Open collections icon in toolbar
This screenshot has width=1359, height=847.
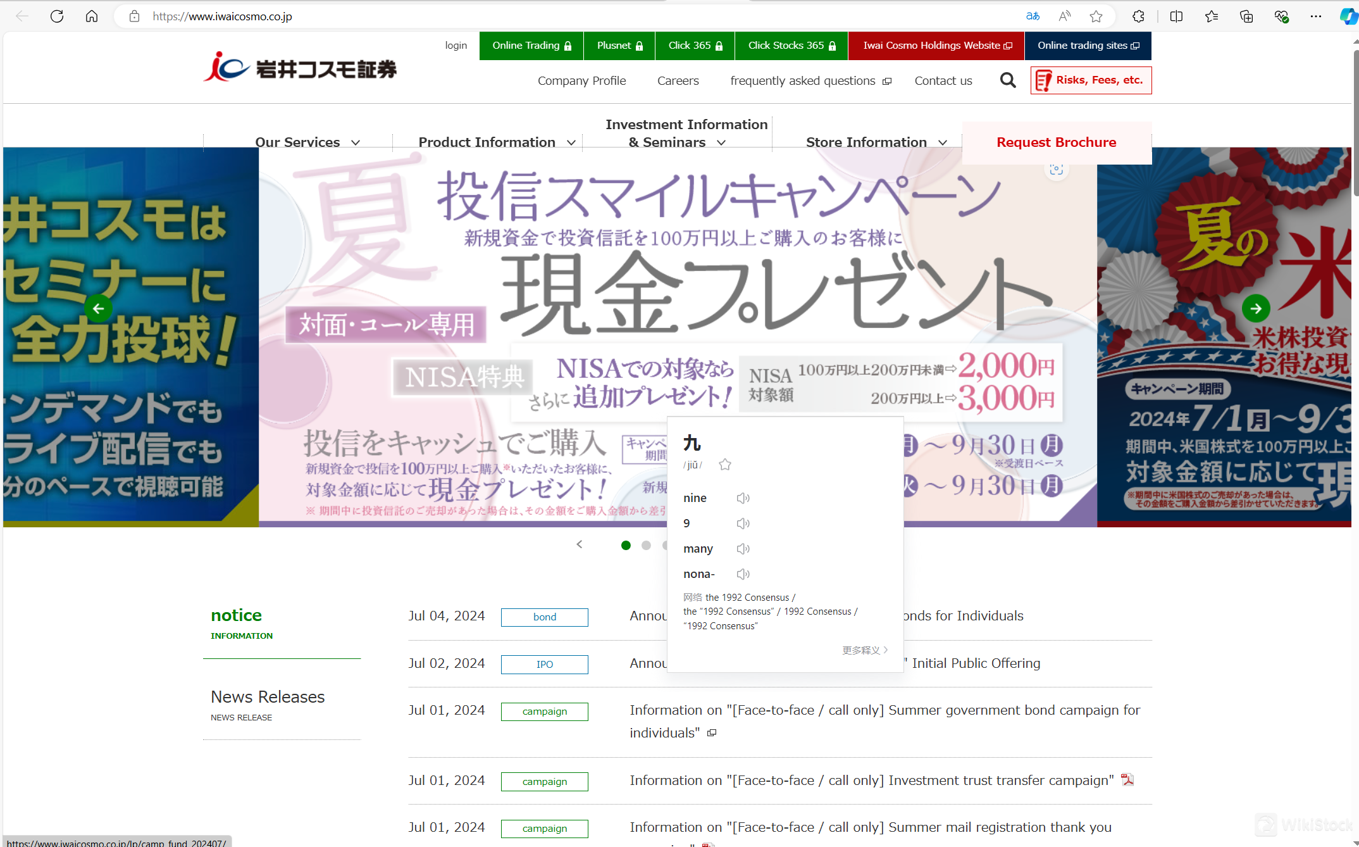pos(1246,16)
